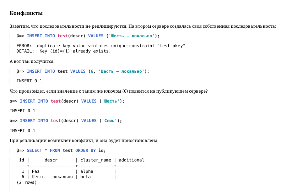Click the constraint name "test_pkey"
The width and height of the screenshot is (287, 192).
[171, 46]
